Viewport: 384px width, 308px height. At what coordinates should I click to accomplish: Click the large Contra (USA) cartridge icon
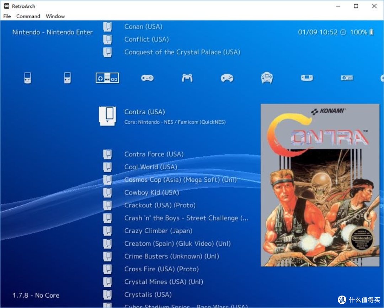click(x=107, y=116)
